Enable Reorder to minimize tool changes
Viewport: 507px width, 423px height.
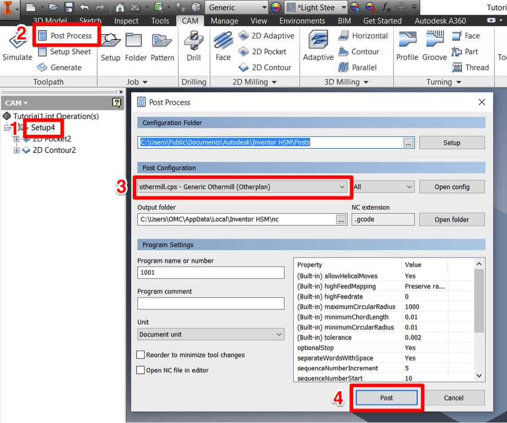(140, 355)
